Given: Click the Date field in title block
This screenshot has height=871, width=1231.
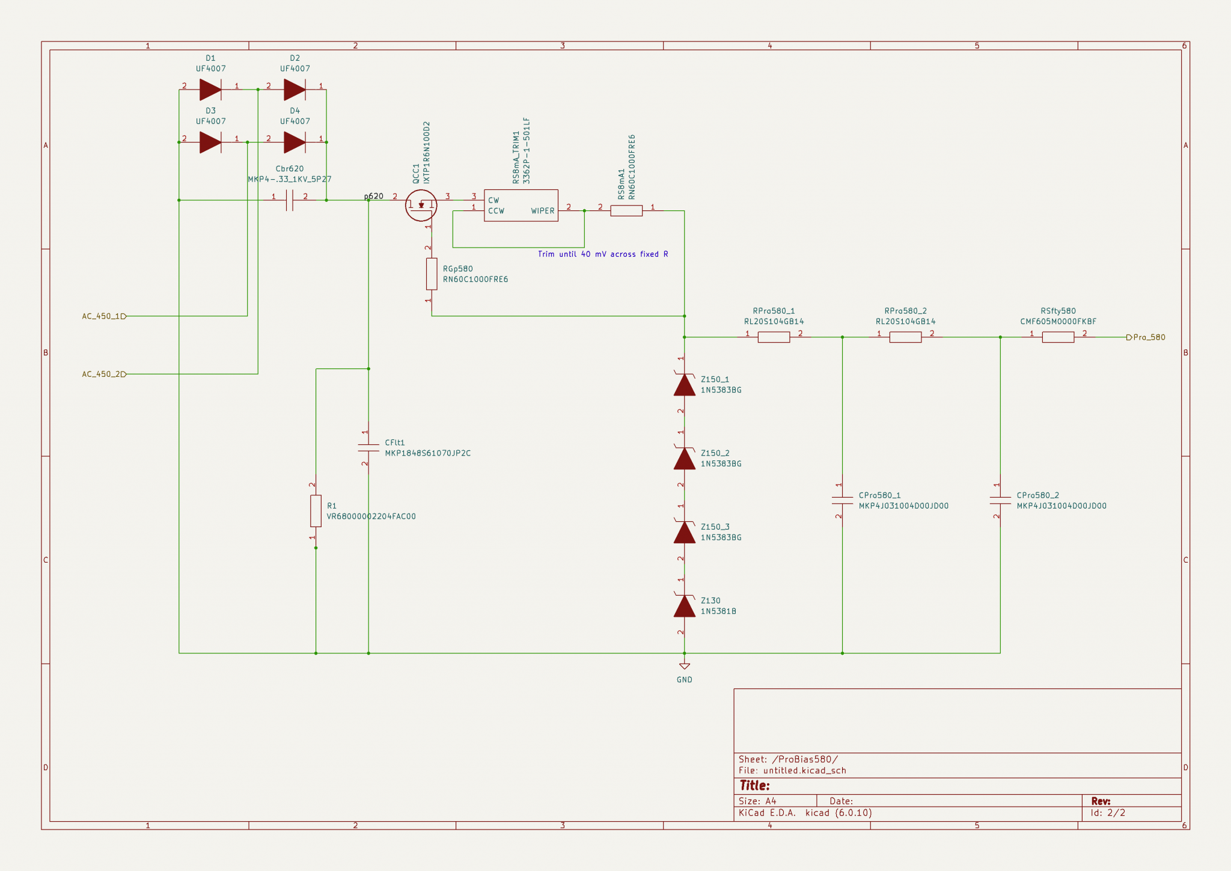Looking at the screenshot, I should [x=841, y=801].
